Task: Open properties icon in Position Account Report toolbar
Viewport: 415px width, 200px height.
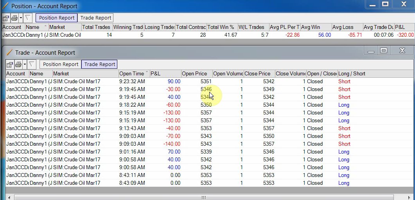Action: pyautogui.click(x=5, y=18)
